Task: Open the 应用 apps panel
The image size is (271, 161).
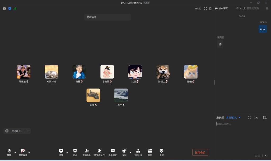Action: tap(150, 151)
